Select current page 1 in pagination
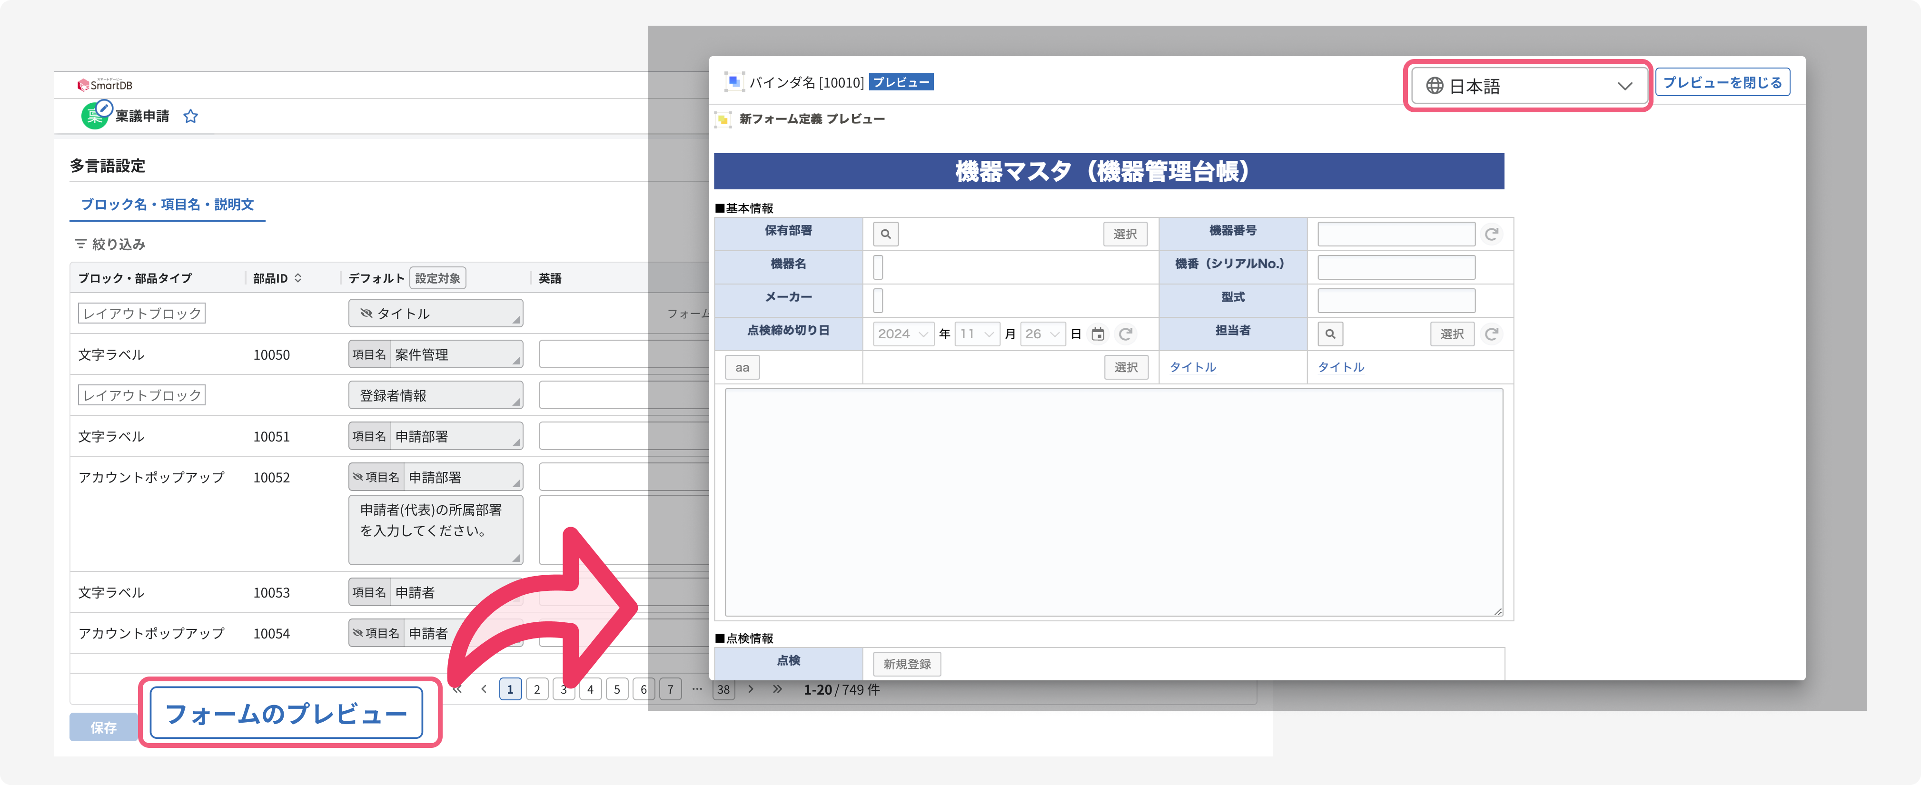 (x=510, y=689)
